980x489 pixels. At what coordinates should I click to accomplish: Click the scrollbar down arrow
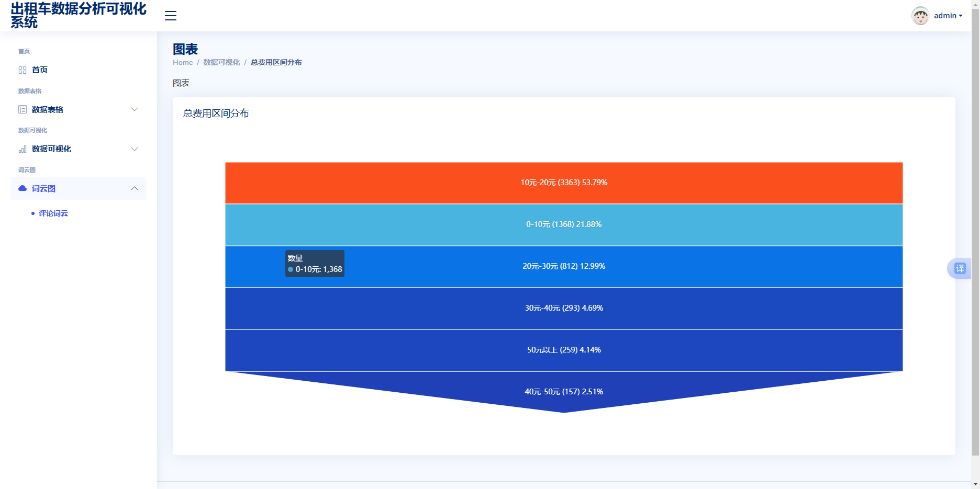click(975, 484)
